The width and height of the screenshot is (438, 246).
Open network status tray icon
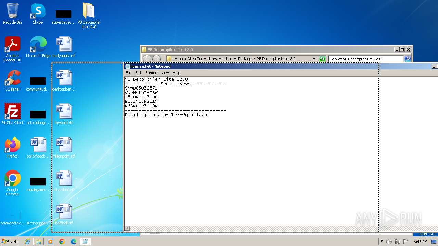397,242
